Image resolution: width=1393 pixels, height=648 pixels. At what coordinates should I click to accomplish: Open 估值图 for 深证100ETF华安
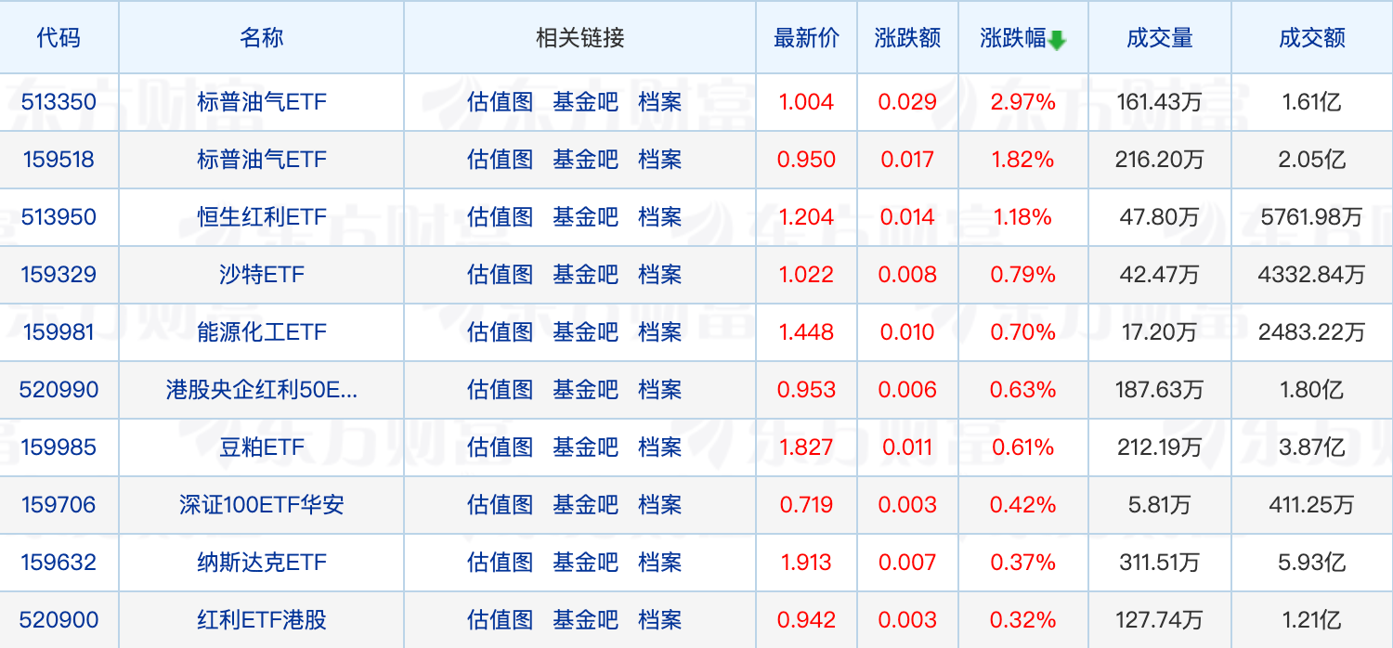[x=501, y=505]
